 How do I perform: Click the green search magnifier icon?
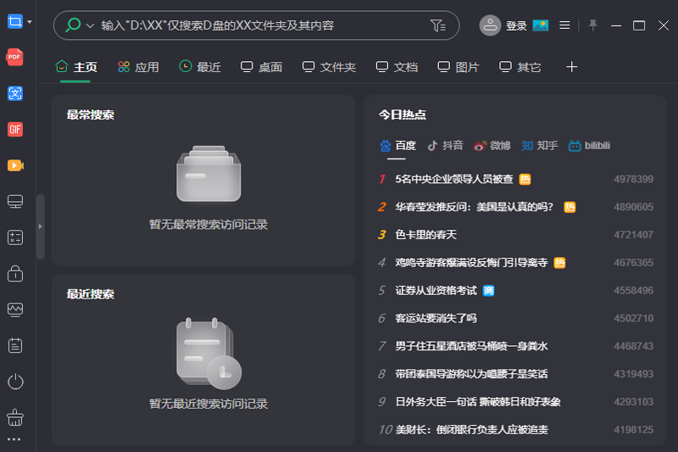click(73, 25)
